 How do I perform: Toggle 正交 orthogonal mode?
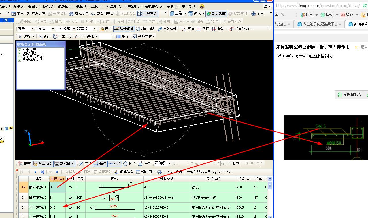(24, 163)
